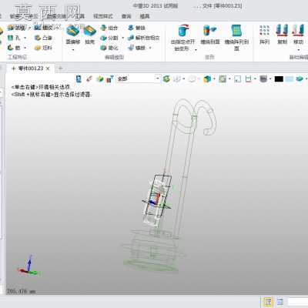Open the 模具 ribbon tab

pos(145,16)
